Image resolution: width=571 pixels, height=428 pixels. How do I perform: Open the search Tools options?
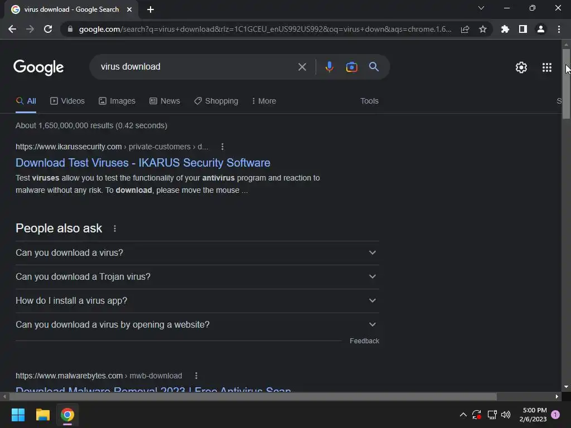pos(369,101)
